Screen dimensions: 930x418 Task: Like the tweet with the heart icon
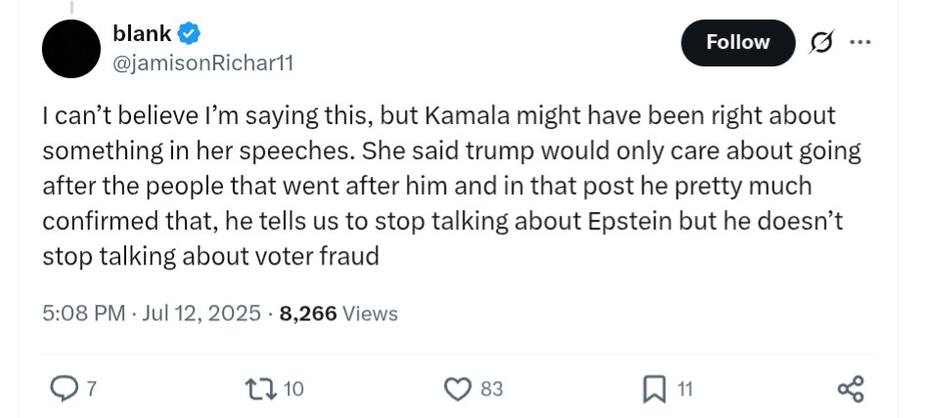[x=457, y=390]
